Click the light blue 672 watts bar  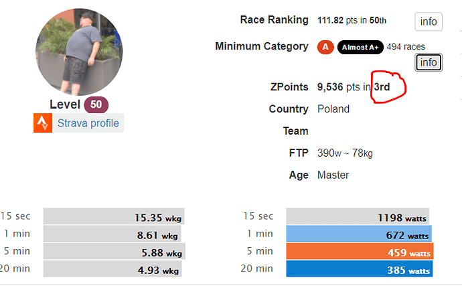click(359, 234)
